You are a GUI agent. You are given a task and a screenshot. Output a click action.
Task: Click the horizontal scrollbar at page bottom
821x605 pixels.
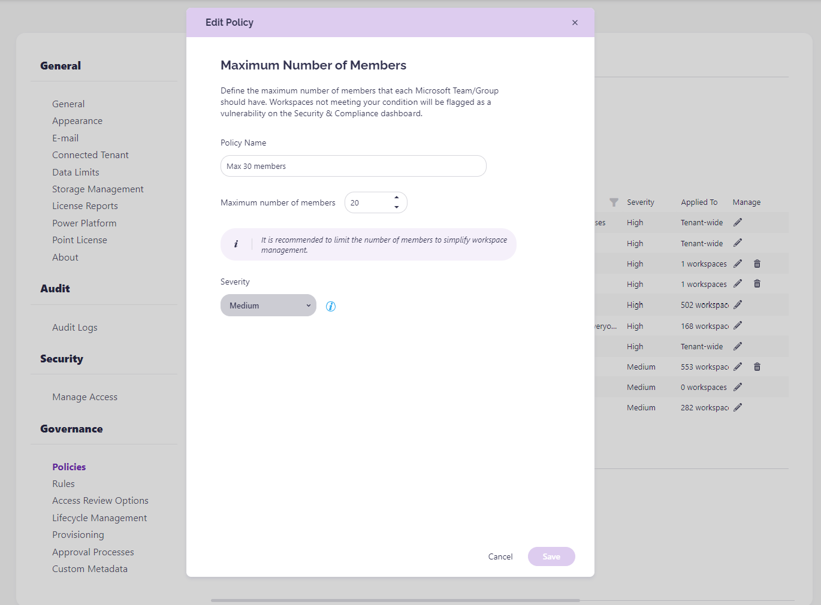[x=396, y=600]
